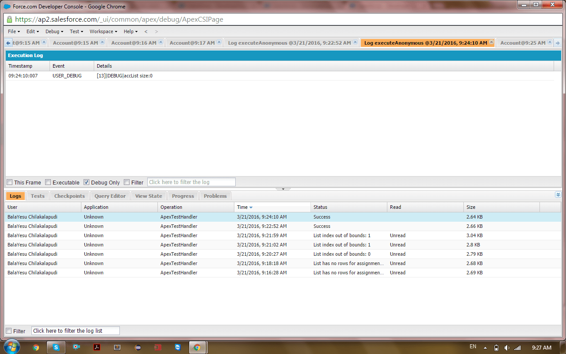Click the network signal tray icon

[x=517, y=348]
